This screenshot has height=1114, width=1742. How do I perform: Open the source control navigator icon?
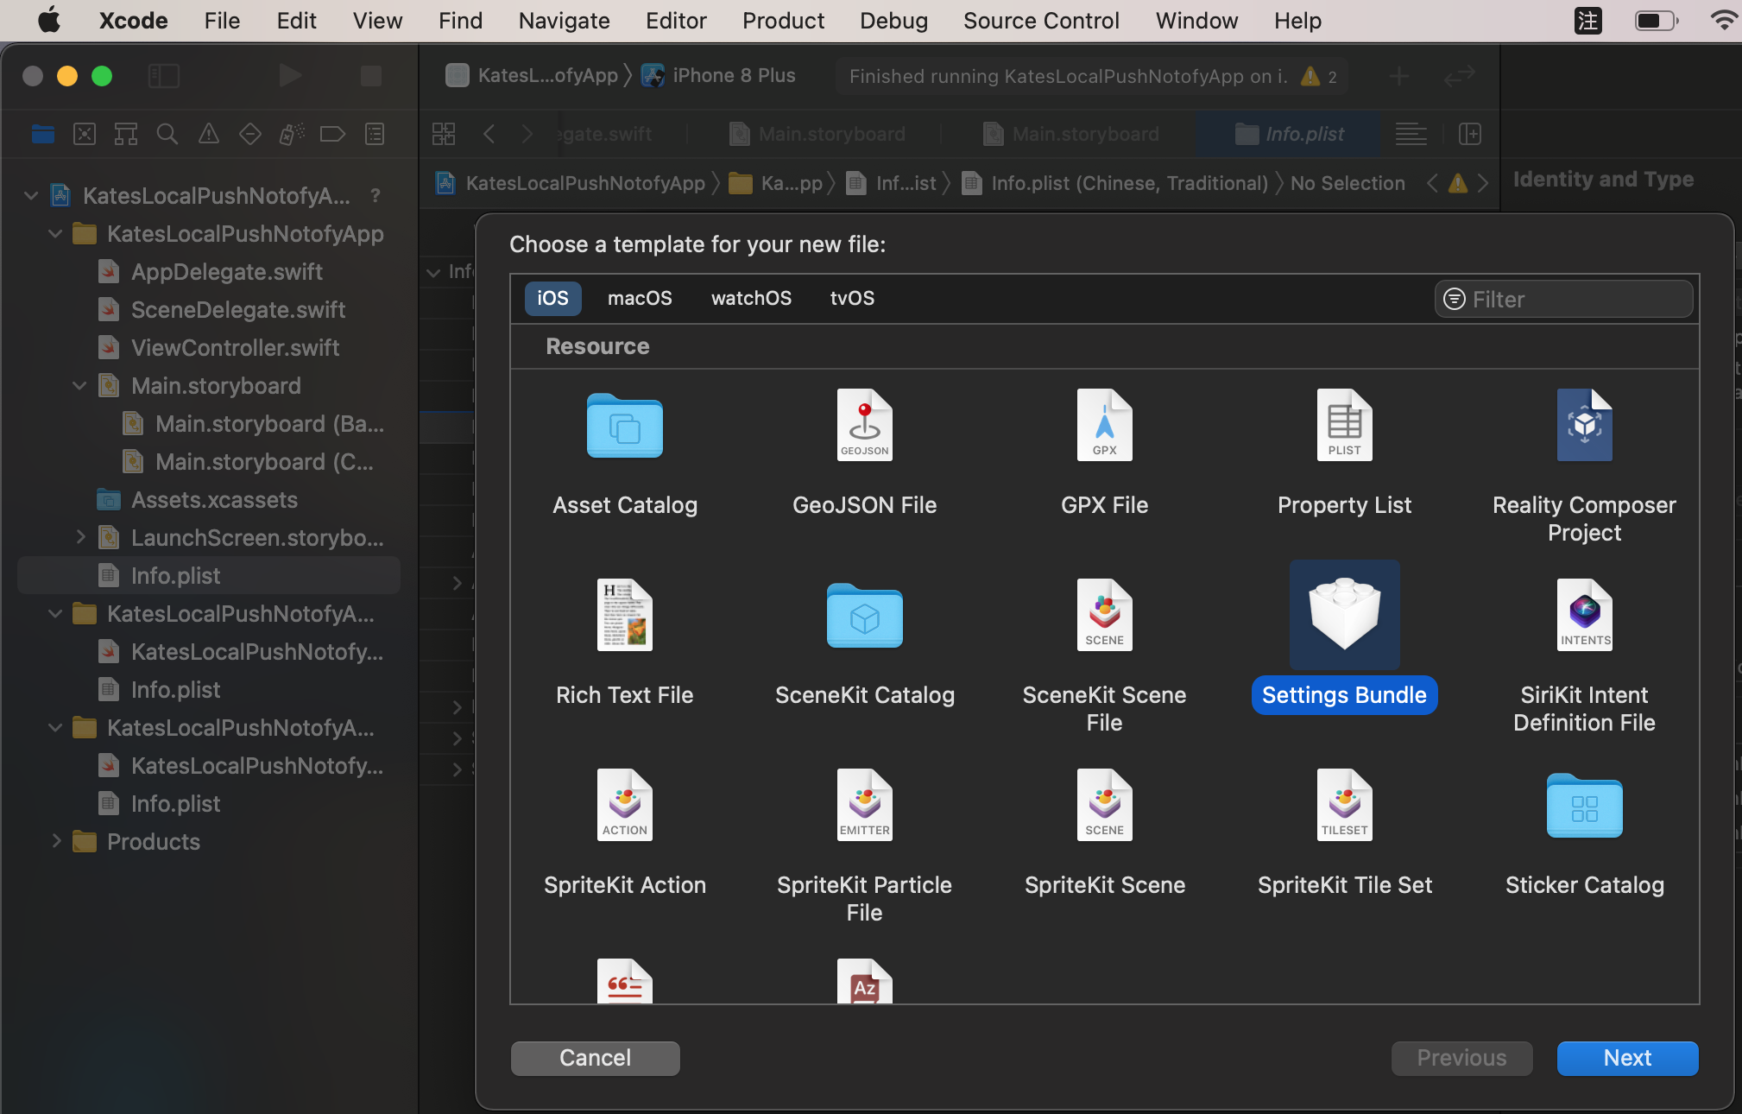tap(85, 134)
